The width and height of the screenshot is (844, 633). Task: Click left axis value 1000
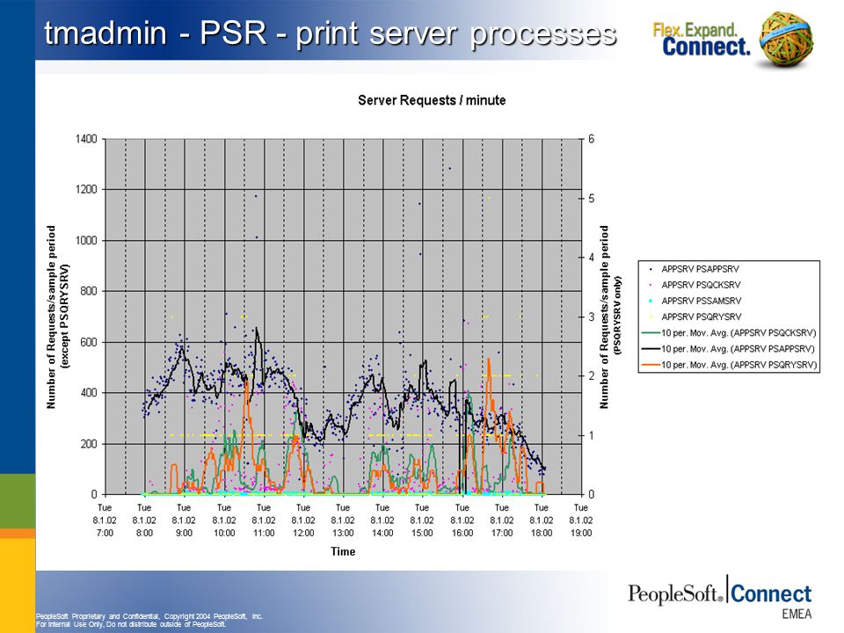click(86, 241)
